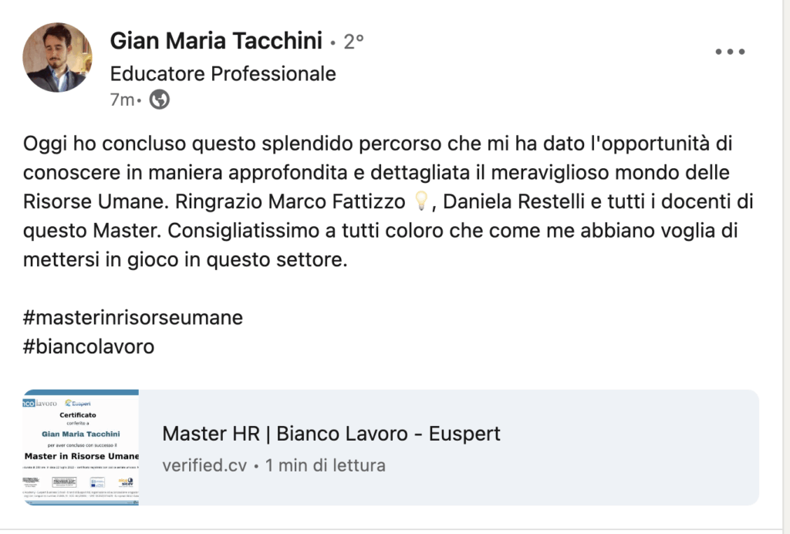790x534 pixels.
Task: Click the '1 min di lettura' reading time
Action: [326, 465]
